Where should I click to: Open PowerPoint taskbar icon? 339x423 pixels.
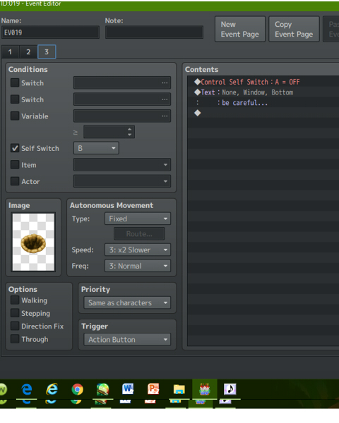(153, 389)
